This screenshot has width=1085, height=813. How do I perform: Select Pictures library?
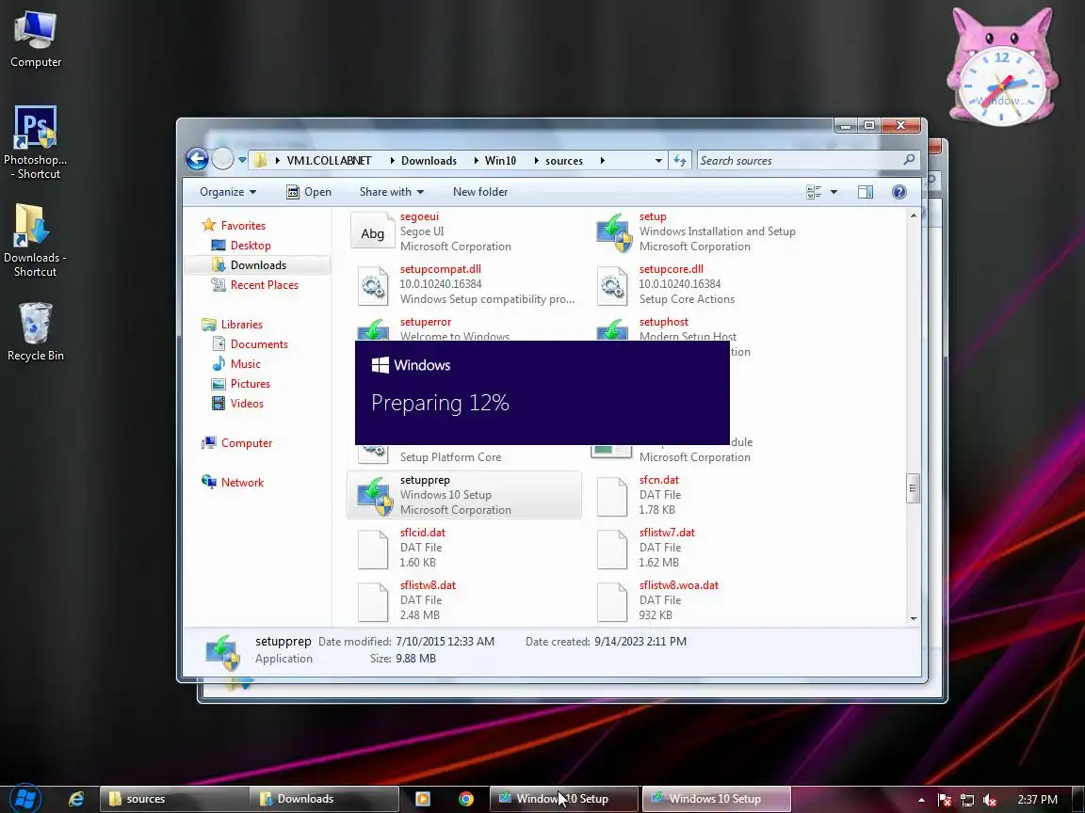[x=241, y=384]
